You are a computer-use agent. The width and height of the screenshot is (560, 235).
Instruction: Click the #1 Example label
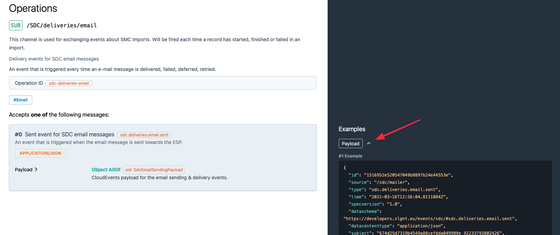pyautogui.click(x=350, y=156)
